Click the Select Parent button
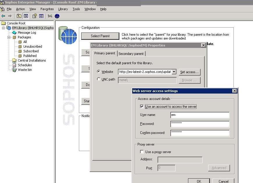253x183 pixels. 100,36
